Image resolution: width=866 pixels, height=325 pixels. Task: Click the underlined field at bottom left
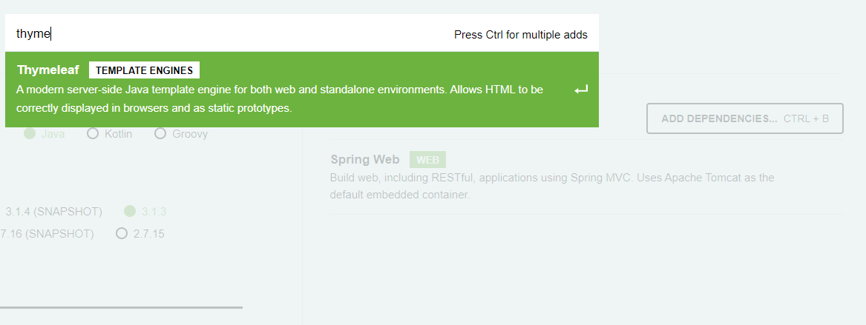pos(119,298)
